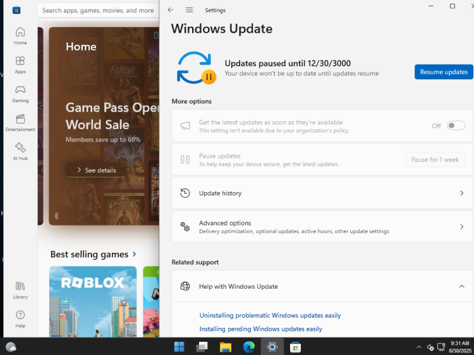The width and height of the screenshot is (474, 355).
Task: Open Update history
Action: click(322, 193)
